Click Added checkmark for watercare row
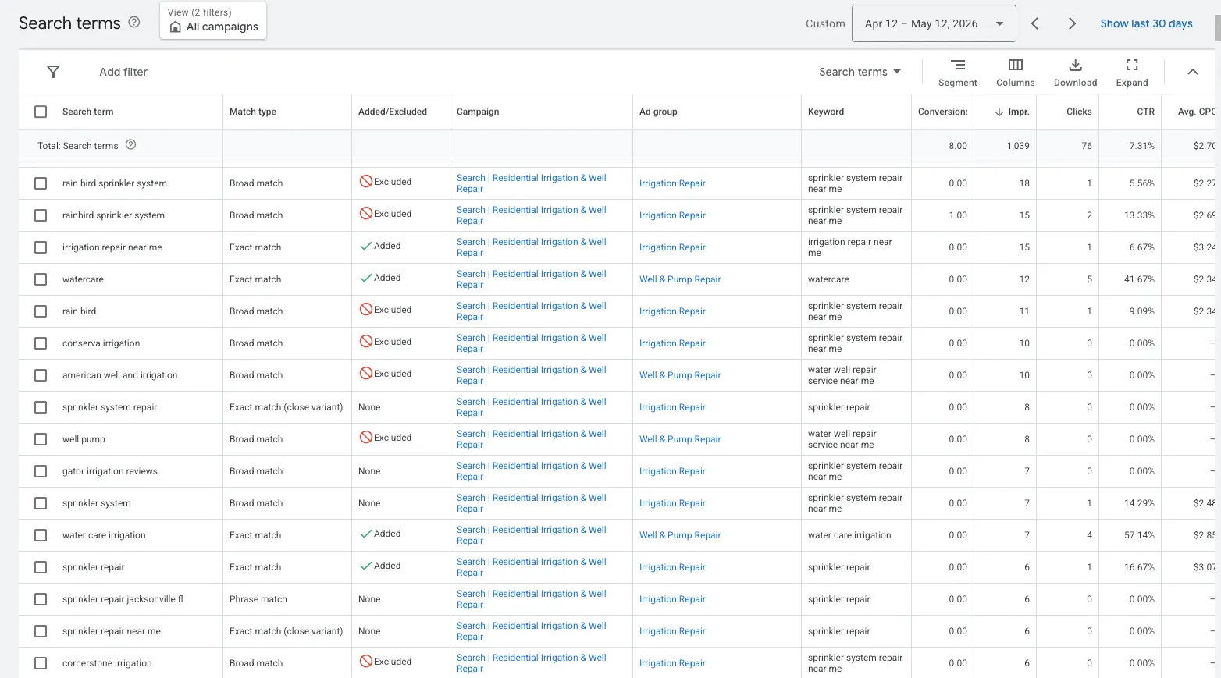The image size is (1221, 678). click(x=365, y=278)
